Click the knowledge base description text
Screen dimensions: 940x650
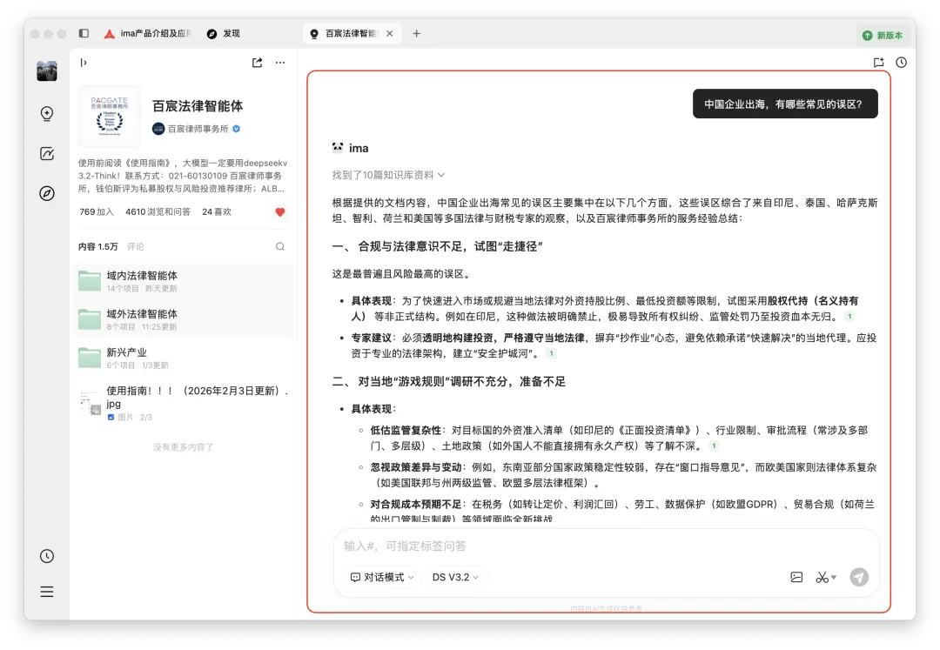tap(183, 176)
